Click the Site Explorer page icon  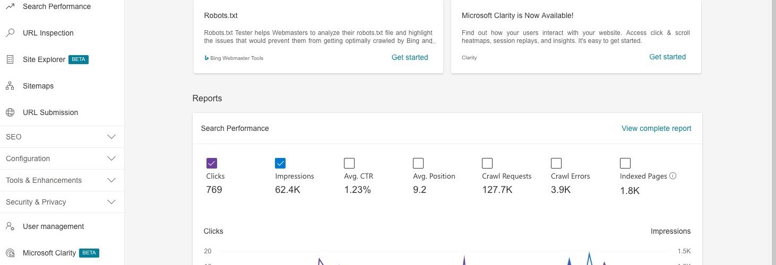(10, 59)
